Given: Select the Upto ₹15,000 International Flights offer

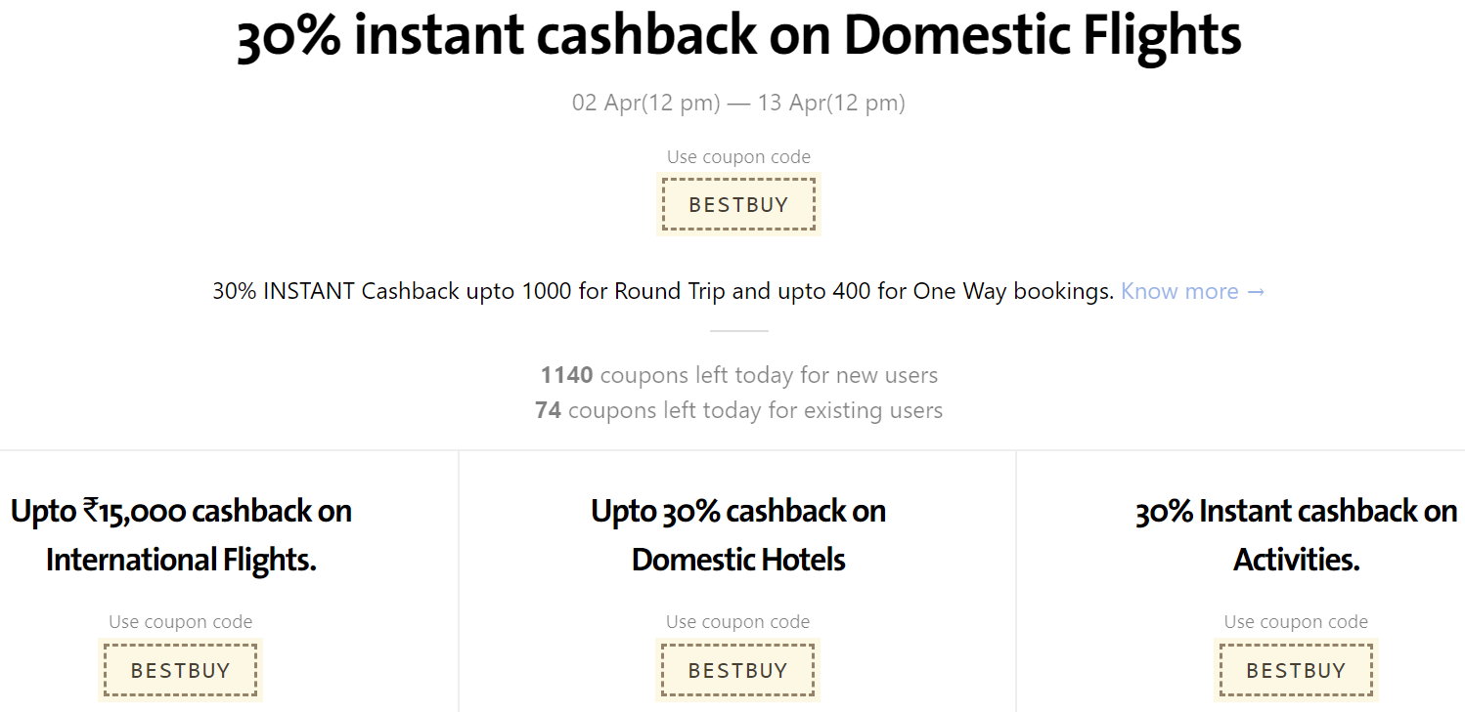Looking at the screenshot, I should [x=180, y=535].
